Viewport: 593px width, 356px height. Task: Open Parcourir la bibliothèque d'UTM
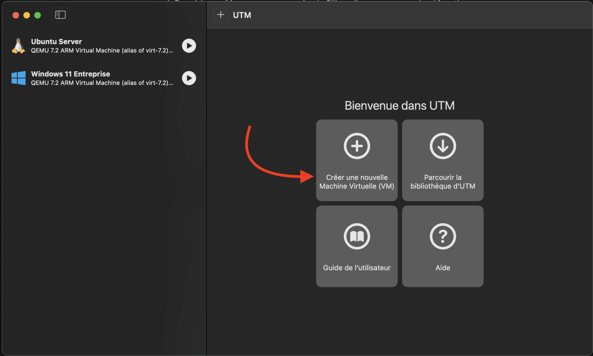pyautogui.click(x=442, y=160)
